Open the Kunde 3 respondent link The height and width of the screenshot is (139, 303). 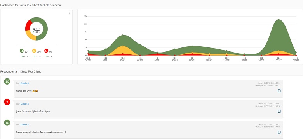coord(24,104)
